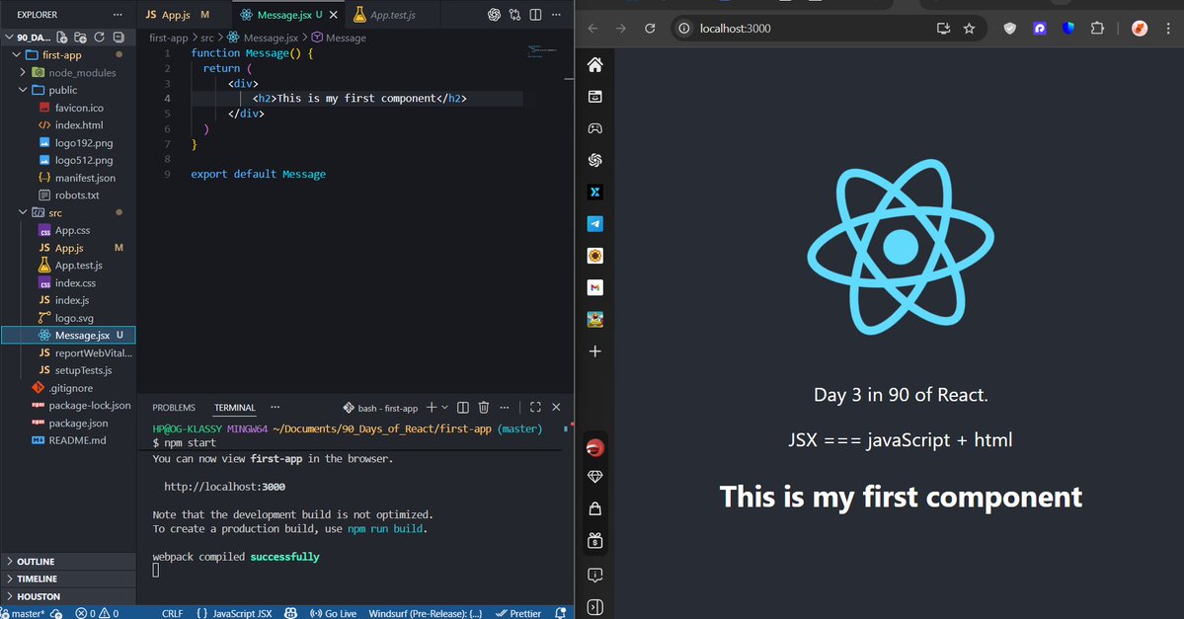1184x619 pixels.
Task: Open browser profile avatar
Action: point(1140,28)
